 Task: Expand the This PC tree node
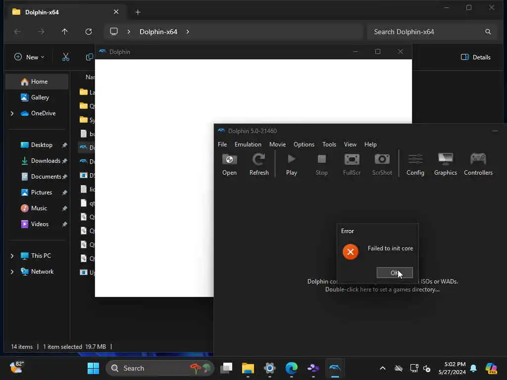[x=12, y=256]
